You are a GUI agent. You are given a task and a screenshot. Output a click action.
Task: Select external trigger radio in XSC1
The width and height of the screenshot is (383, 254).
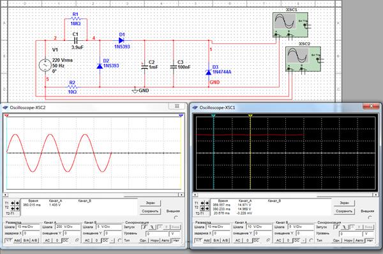[370, 218]
